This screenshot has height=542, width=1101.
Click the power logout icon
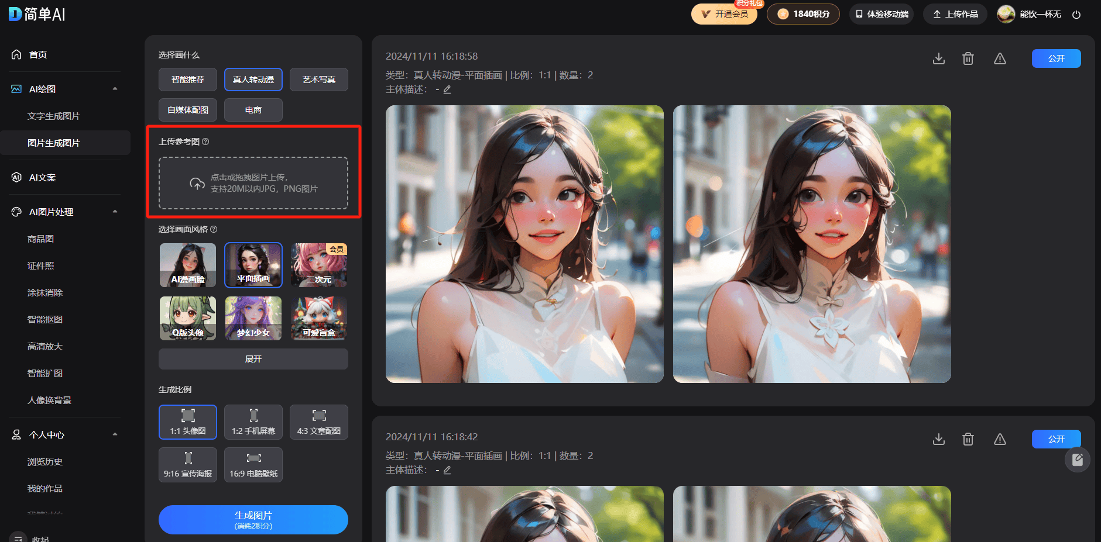1076,15
